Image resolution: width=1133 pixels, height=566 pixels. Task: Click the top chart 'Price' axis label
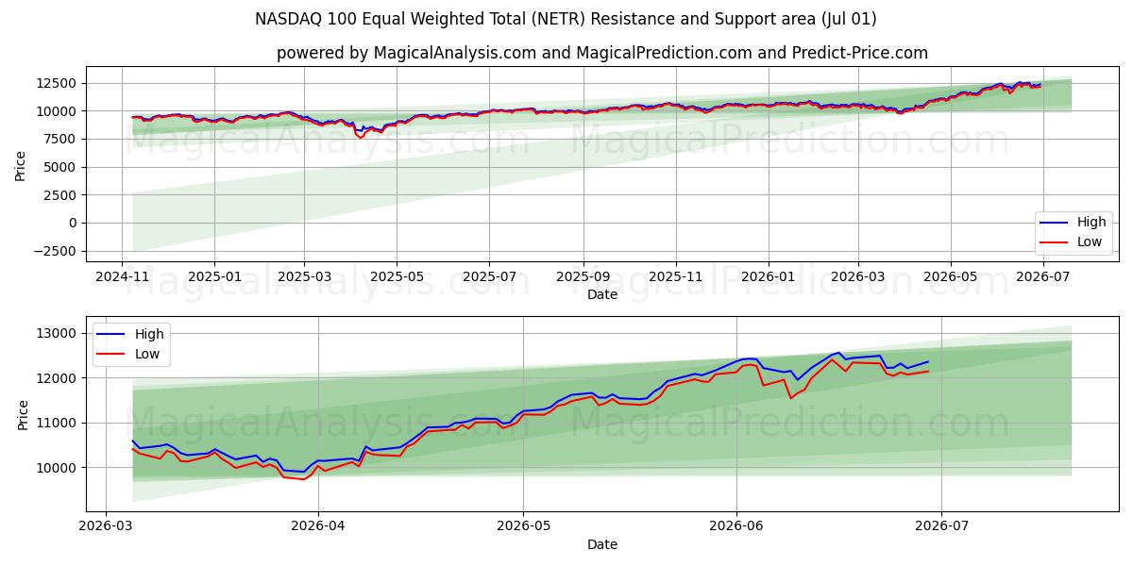pyautogui.click(x=21, y=166)
